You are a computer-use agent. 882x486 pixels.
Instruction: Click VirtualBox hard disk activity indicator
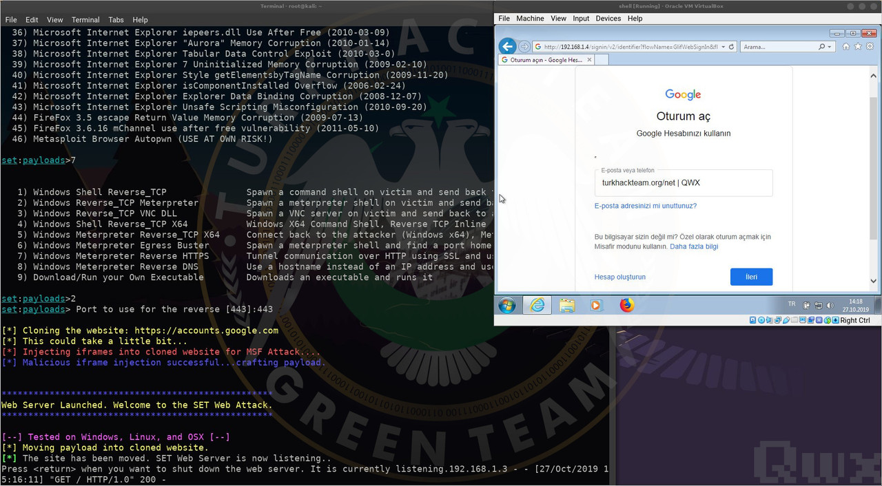tap(753, 320)
